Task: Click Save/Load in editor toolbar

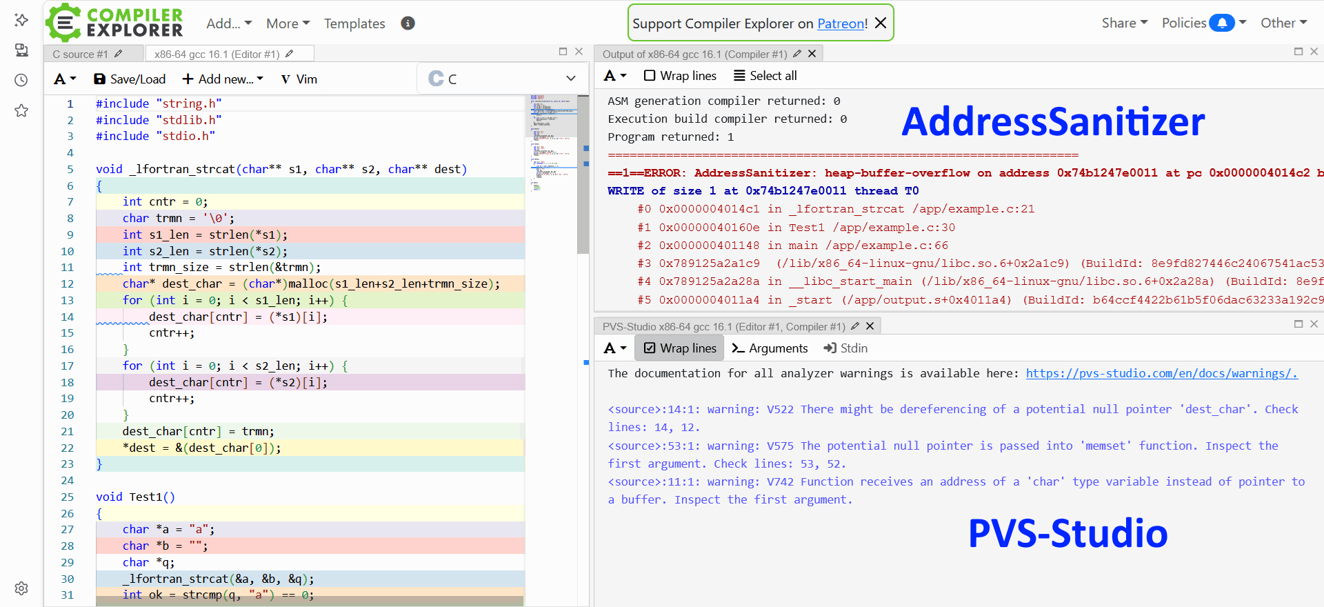Action: click(130, 79)
